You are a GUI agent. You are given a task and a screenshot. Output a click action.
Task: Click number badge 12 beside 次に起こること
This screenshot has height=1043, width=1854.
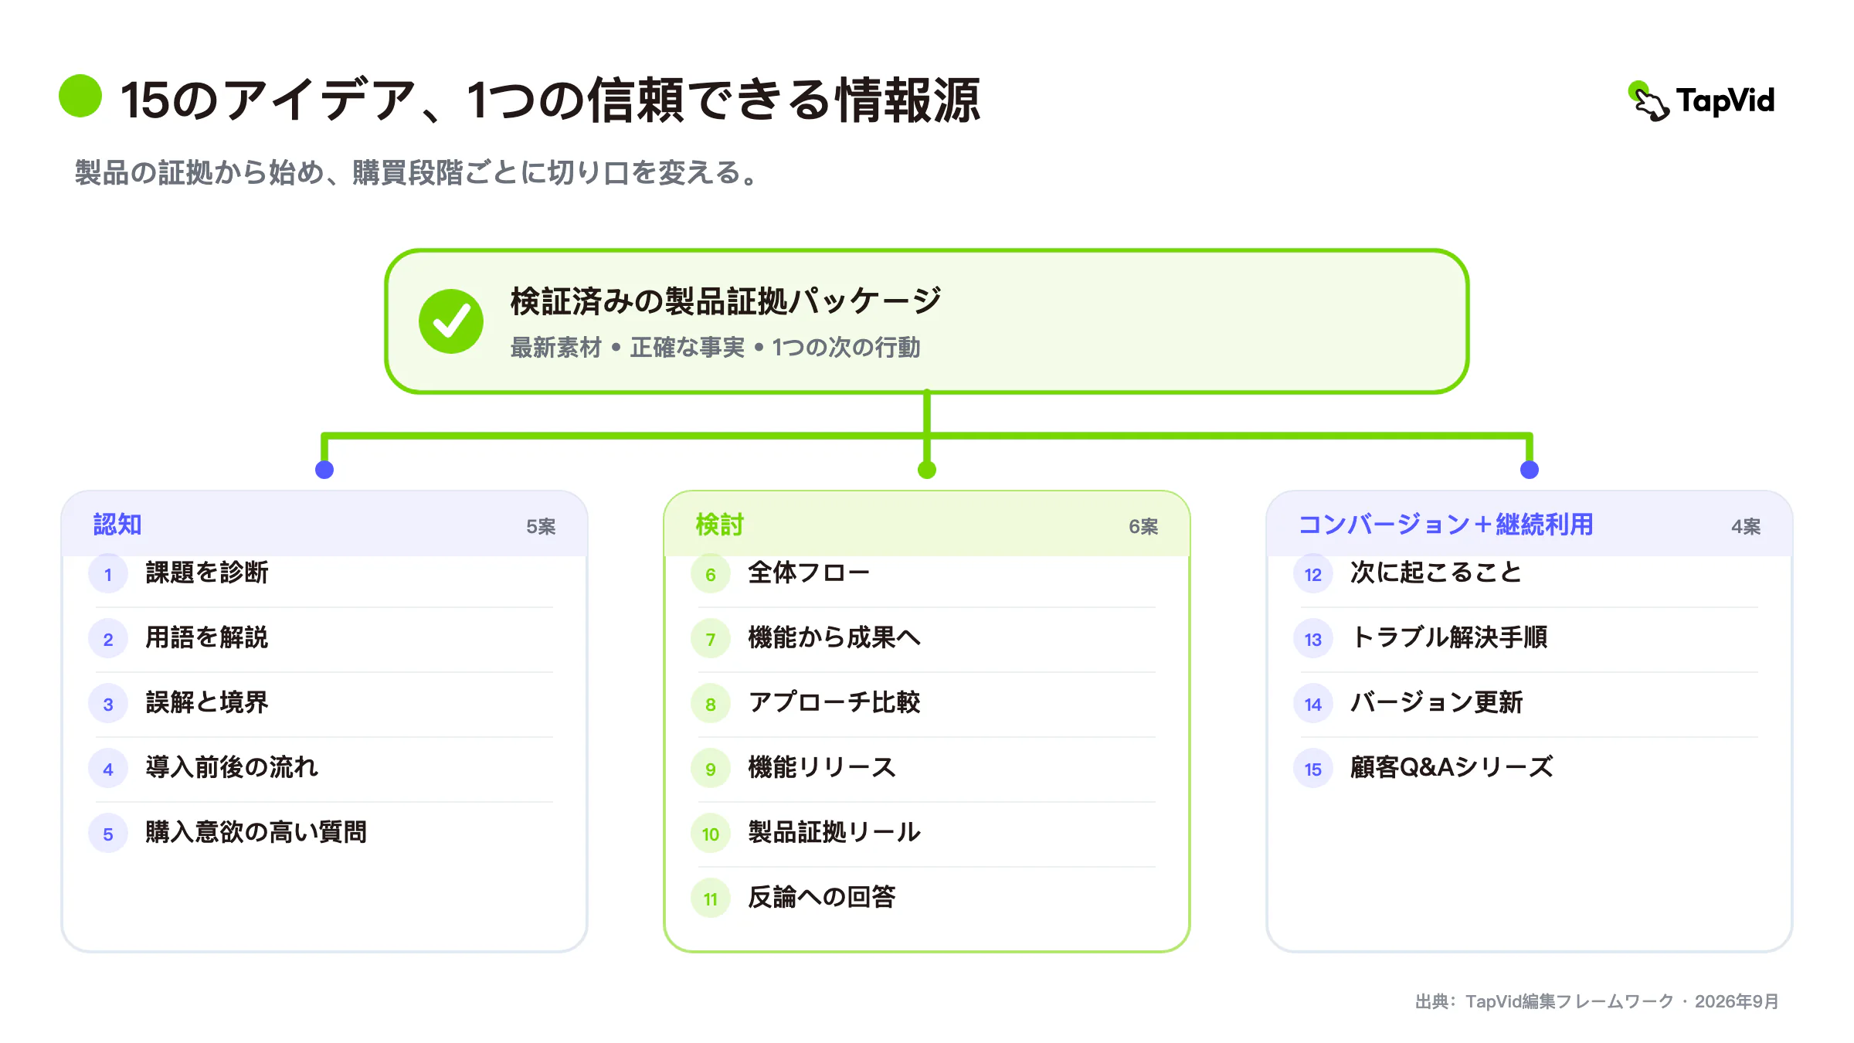click(1313, 574)
